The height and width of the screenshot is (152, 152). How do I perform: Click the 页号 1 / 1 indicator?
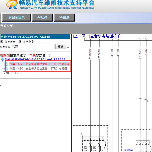pos(12,73)
